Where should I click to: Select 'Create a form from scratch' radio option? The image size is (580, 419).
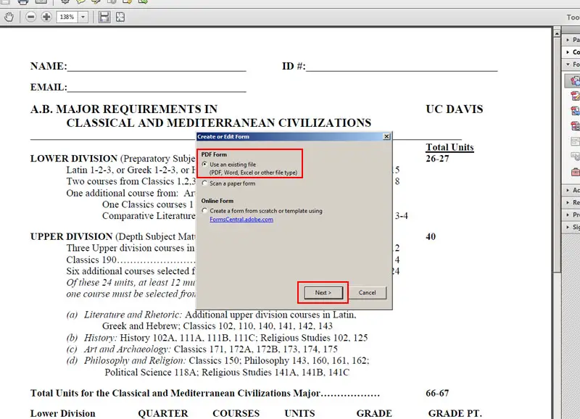click(x=204, y=210)
